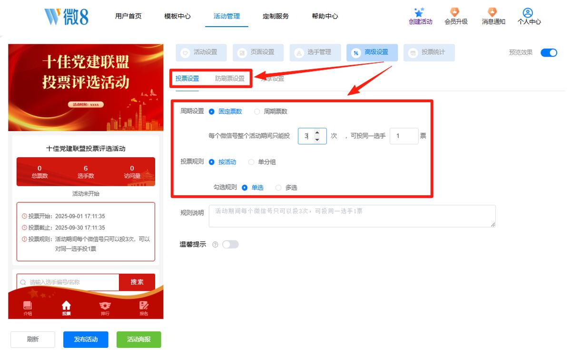Tap the 排行 ranking icon in preview

click(105, 306)
